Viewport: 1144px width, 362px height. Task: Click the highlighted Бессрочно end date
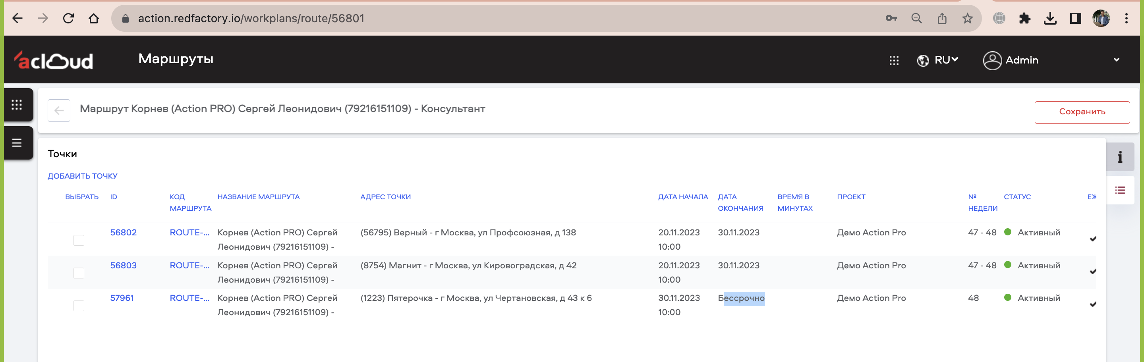click(x=741, y=298)
